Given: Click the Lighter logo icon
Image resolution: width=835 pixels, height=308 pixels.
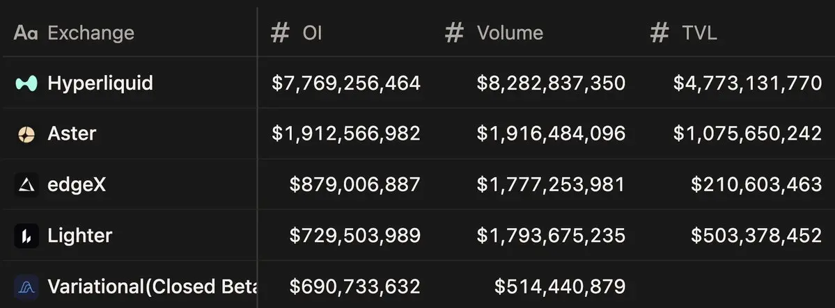Looking at the screenshot, I should click(26, 236).
